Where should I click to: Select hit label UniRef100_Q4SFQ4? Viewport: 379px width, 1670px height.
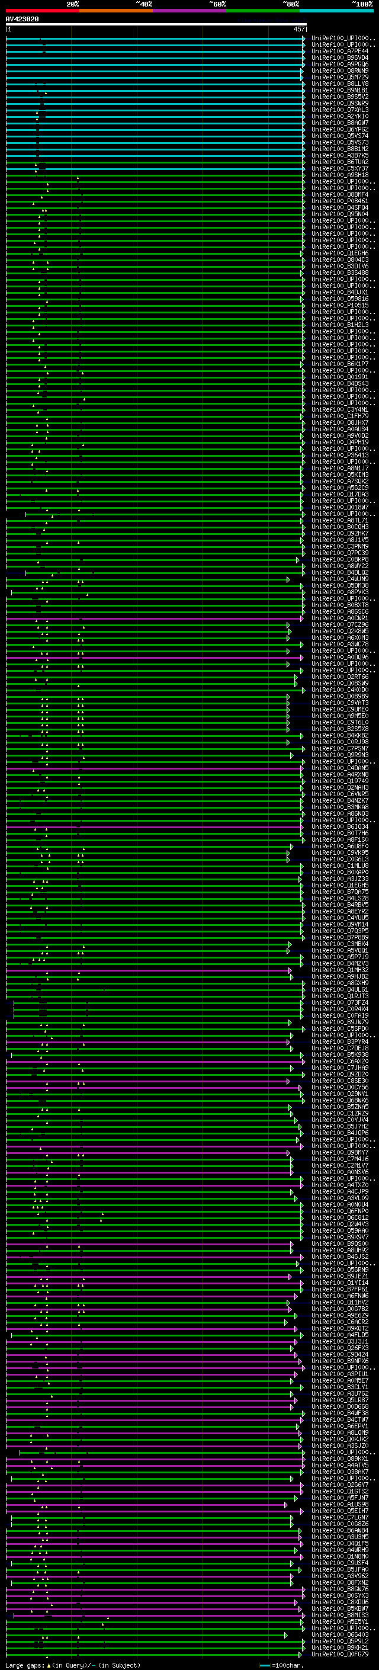(x=340, y=207)
